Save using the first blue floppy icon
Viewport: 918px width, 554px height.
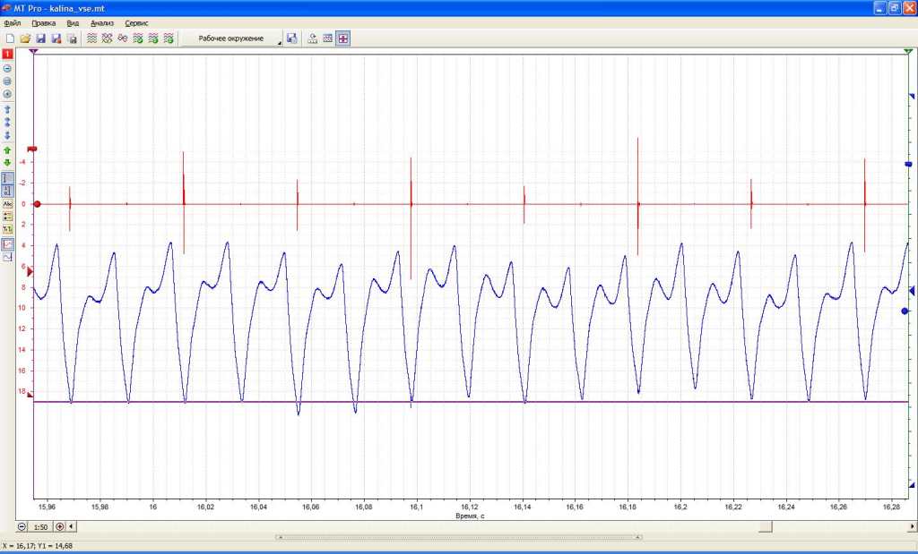point(41,38)
